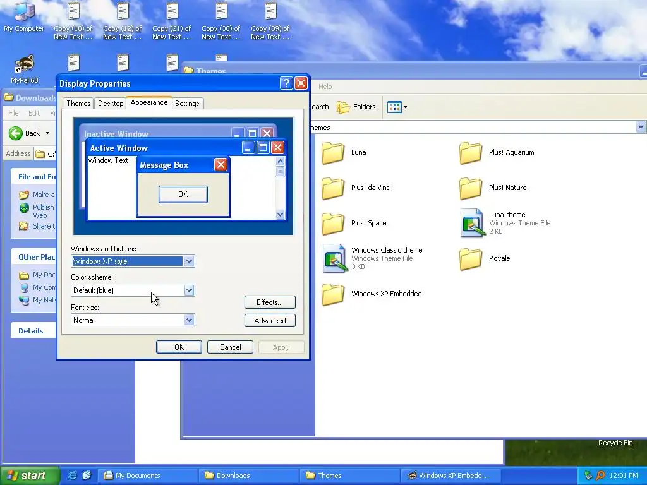Switch to the Settings tab

(x=187, y=104)
